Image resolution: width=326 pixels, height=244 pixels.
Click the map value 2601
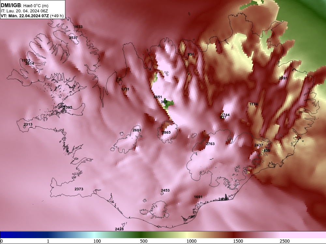(137, 130)
